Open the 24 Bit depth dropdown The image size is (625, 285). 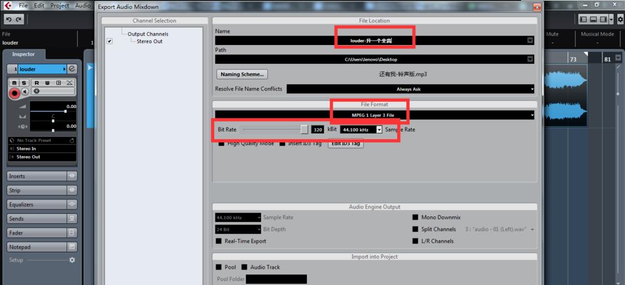click(x=238, y=229)
